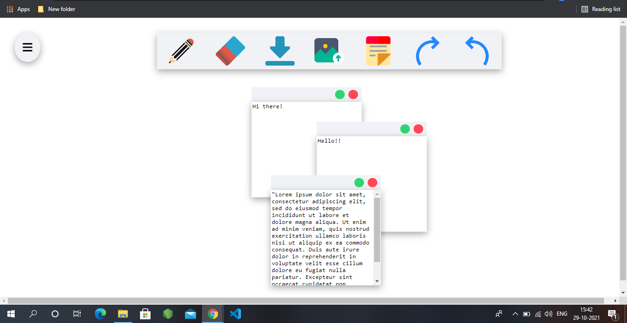The width and height of the screenshot is (627, 323).
Task: Toggle the green button on the Lorem ipsum note
Action: coord(358,182)
